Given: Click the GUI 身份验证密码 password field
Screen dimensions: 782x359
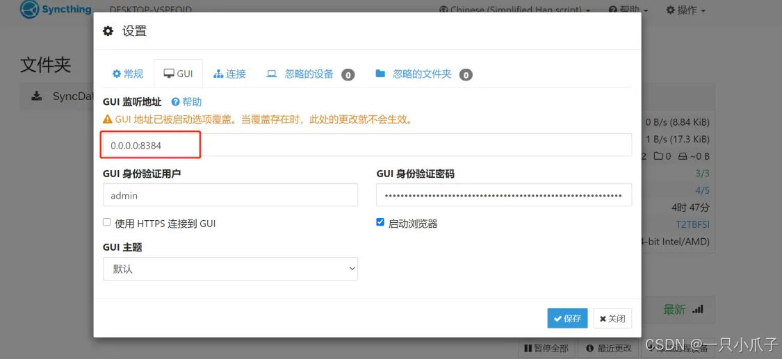Looking at the screenshot, I should [504, 194].
